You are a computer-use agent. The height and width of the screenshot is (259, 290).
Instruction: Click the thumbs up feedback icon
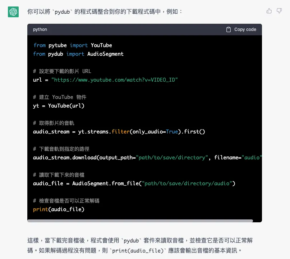tap(269, 11)
